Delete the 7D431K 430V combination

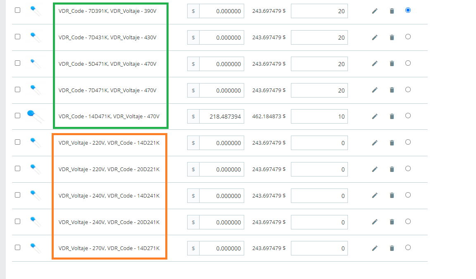(392, 37)
